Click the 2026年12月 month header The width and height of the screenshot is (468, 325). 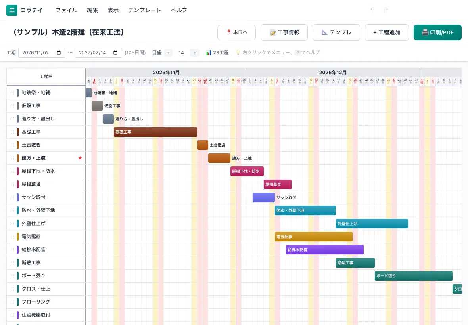coord(333,73)
